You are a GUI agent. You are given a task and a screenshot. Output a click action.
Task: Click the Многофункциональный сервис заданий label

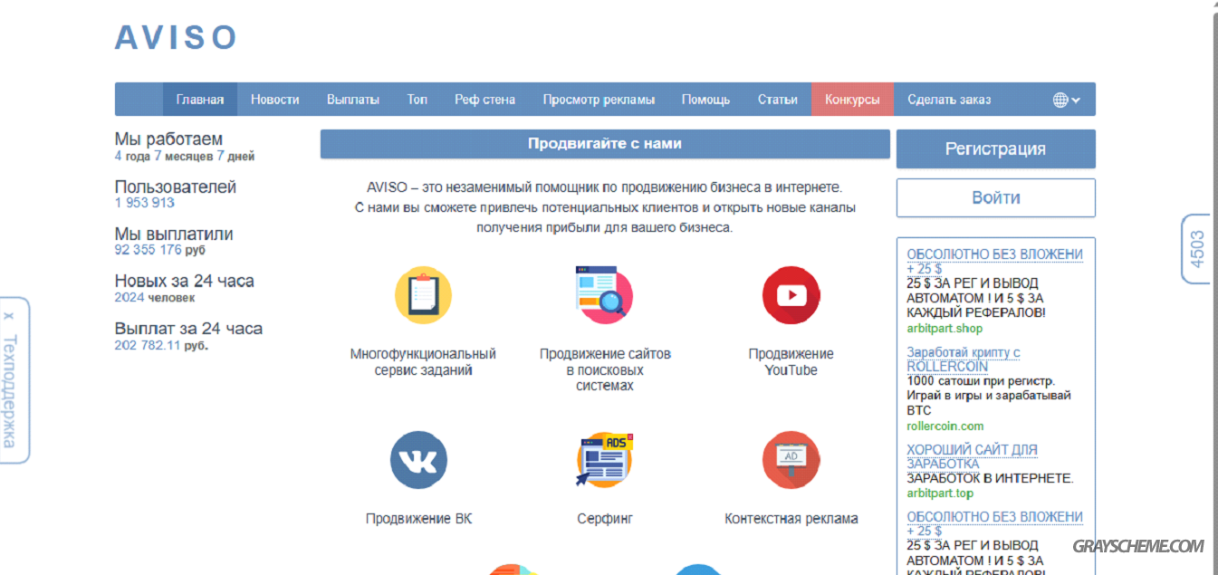423,362
